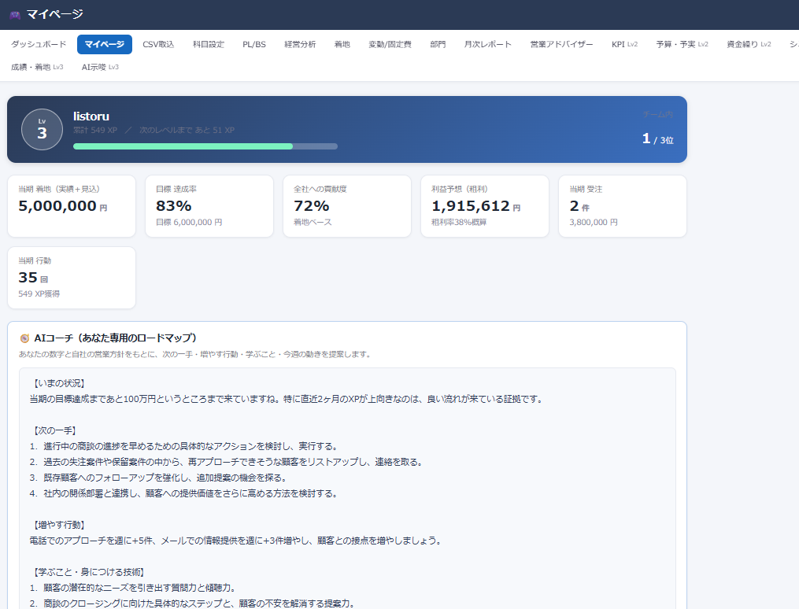Click the 目標 6,000,000 円 subtext

click(189, 222)
